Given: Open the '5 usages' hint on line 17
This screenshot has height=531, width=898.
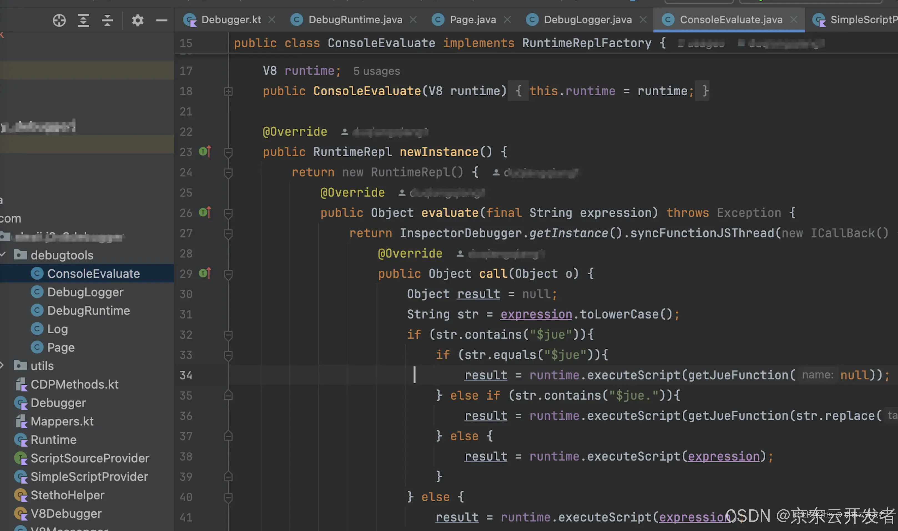Looking at the screenshot, I should click(x=377, y=71).
